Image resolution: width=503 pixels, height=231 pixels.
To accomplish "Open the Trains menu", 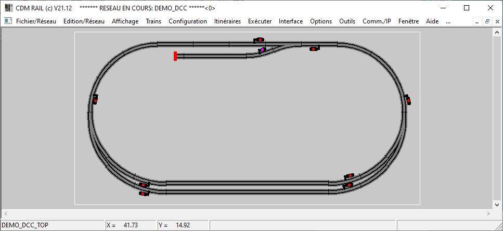I will coord(153,21).
